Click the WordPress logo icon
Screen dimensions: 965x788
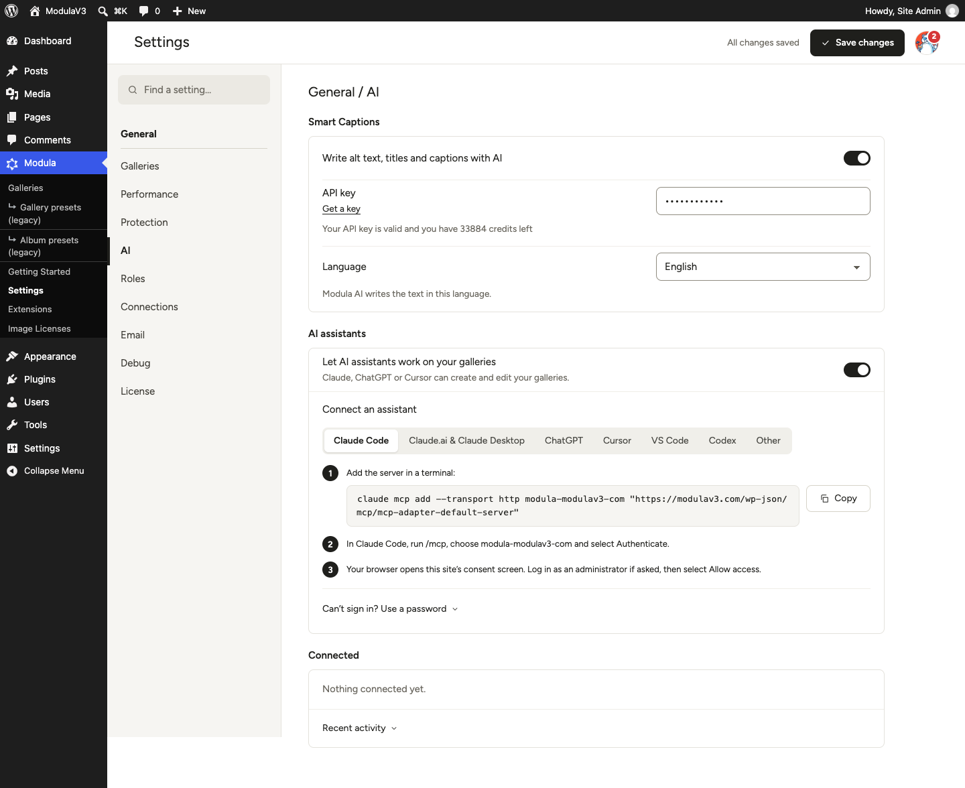[11, 11]
